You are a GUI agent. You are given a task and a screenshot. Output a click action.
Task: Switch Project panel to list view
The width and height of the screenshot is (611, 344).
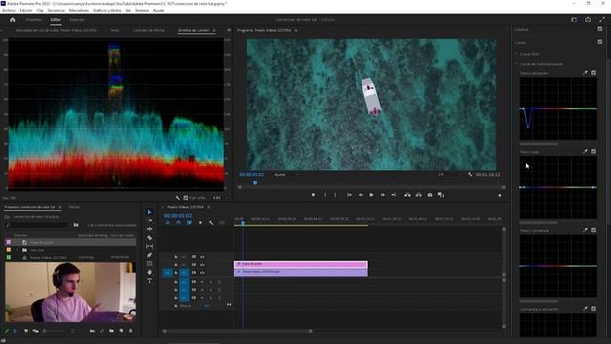point(16,332)
